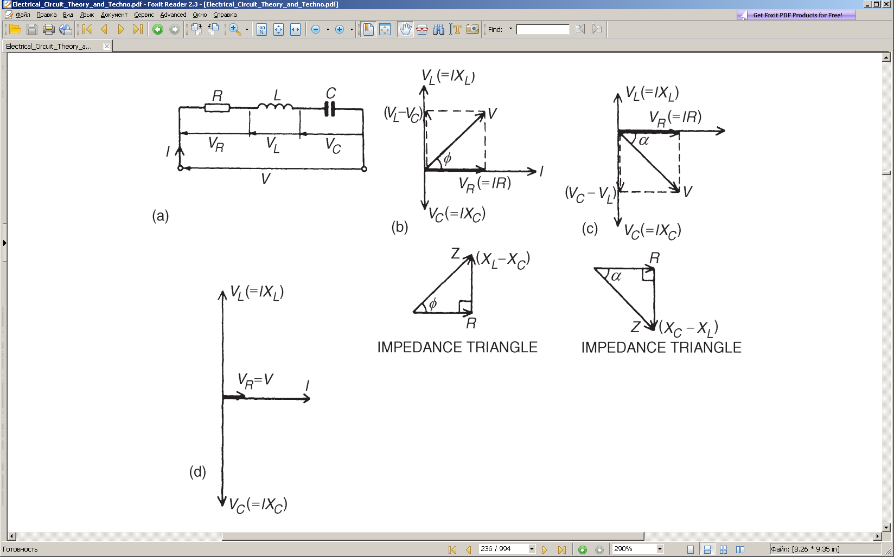Image resolution: width=894 pixels, height=557 pixels.
Task: Click the Open file folder icon
Action: 15,29
